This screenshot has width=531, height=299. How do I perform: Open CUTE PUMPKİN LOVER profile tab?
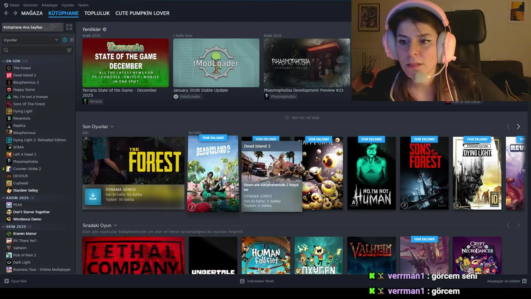tap(142, 13)
